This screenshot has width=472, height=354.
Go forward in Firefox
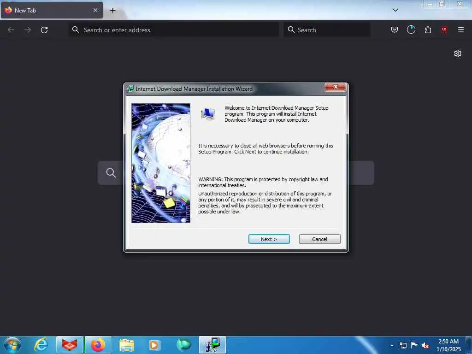[x=28, y=30]
